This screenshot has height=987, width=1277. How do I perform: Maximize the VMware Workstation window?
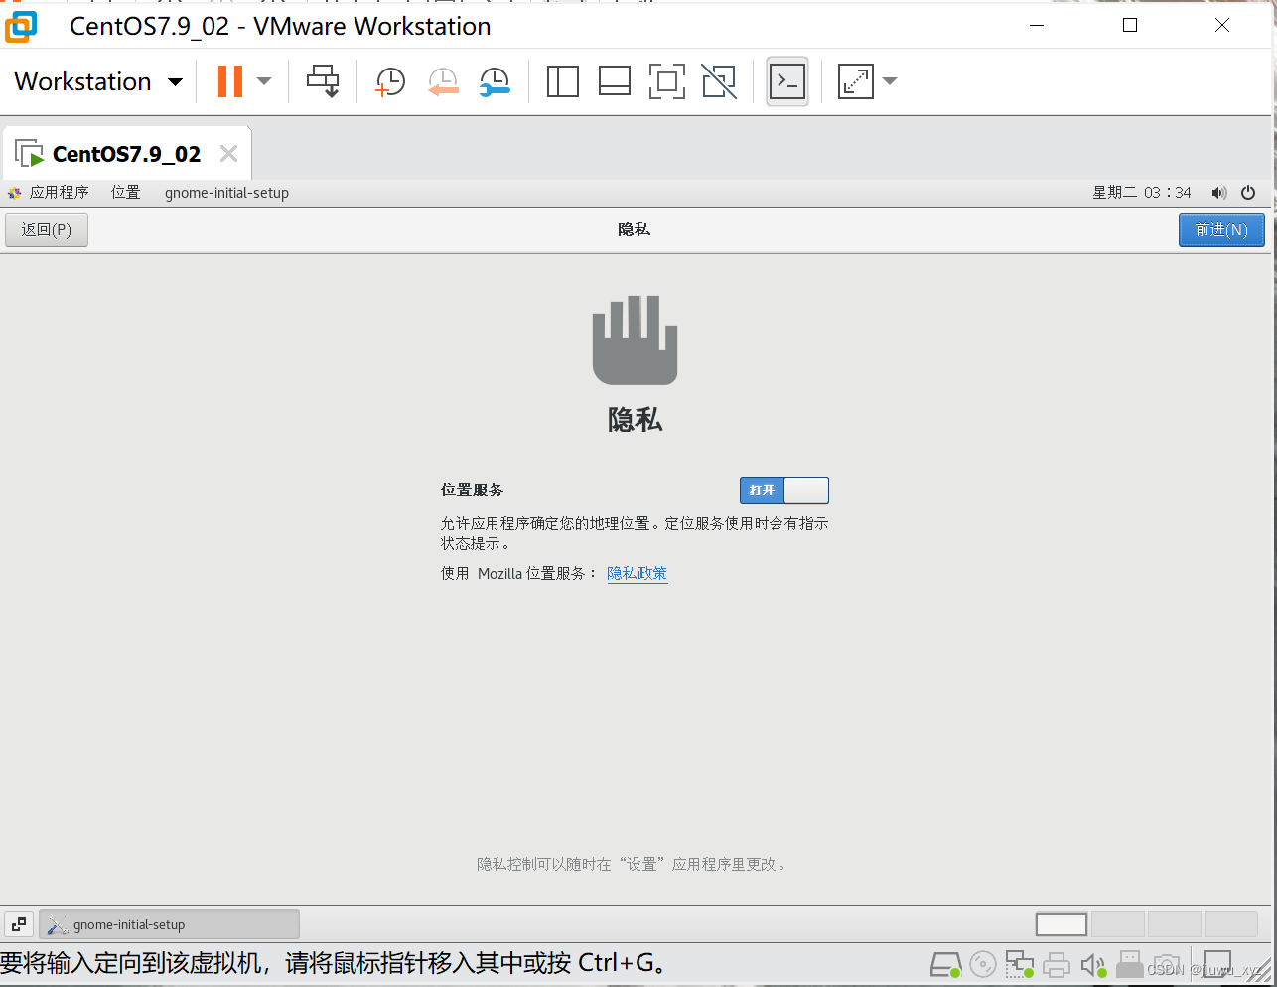tap(1130, 26)
